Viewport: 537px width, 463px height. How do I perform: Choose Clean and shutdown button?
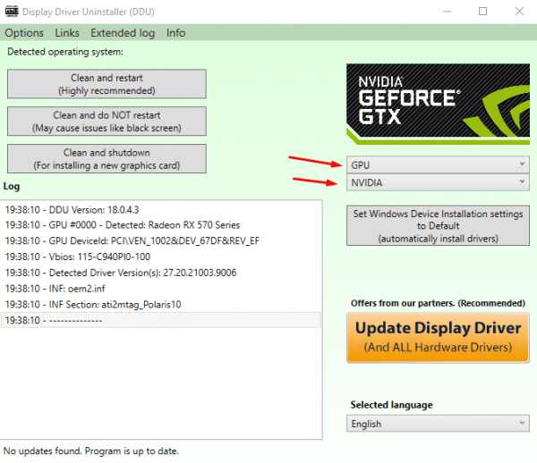[x=107, y=159]
